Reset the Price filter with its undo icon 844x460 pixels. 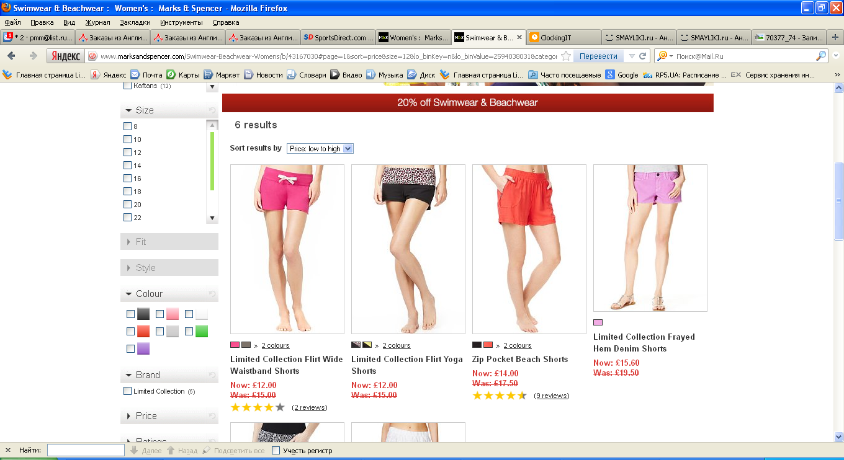click(x=212, y=416)
